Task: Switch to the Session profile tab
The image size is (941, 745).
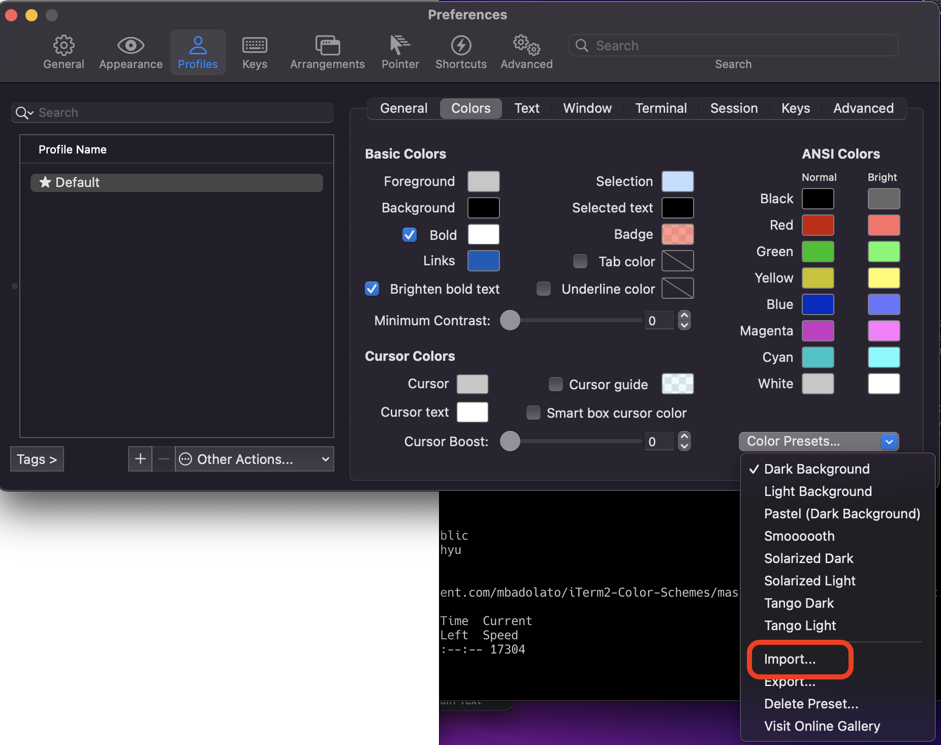Action: click(734, 108)
